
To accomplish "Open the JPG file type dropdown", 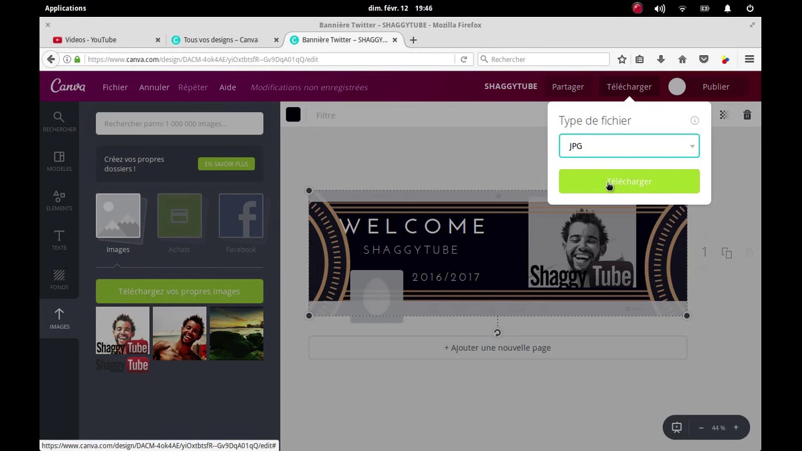I will tap(629, 146).
